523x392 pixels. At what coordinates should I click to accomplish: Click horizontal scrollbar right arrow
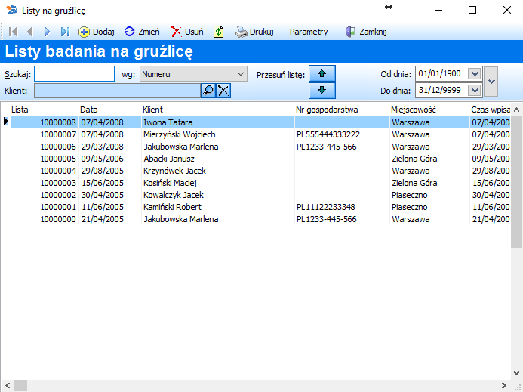(x=504, y=386)
